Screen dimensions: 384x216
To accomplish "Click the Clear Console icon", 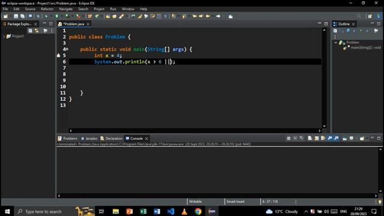I will click(310, 139).
